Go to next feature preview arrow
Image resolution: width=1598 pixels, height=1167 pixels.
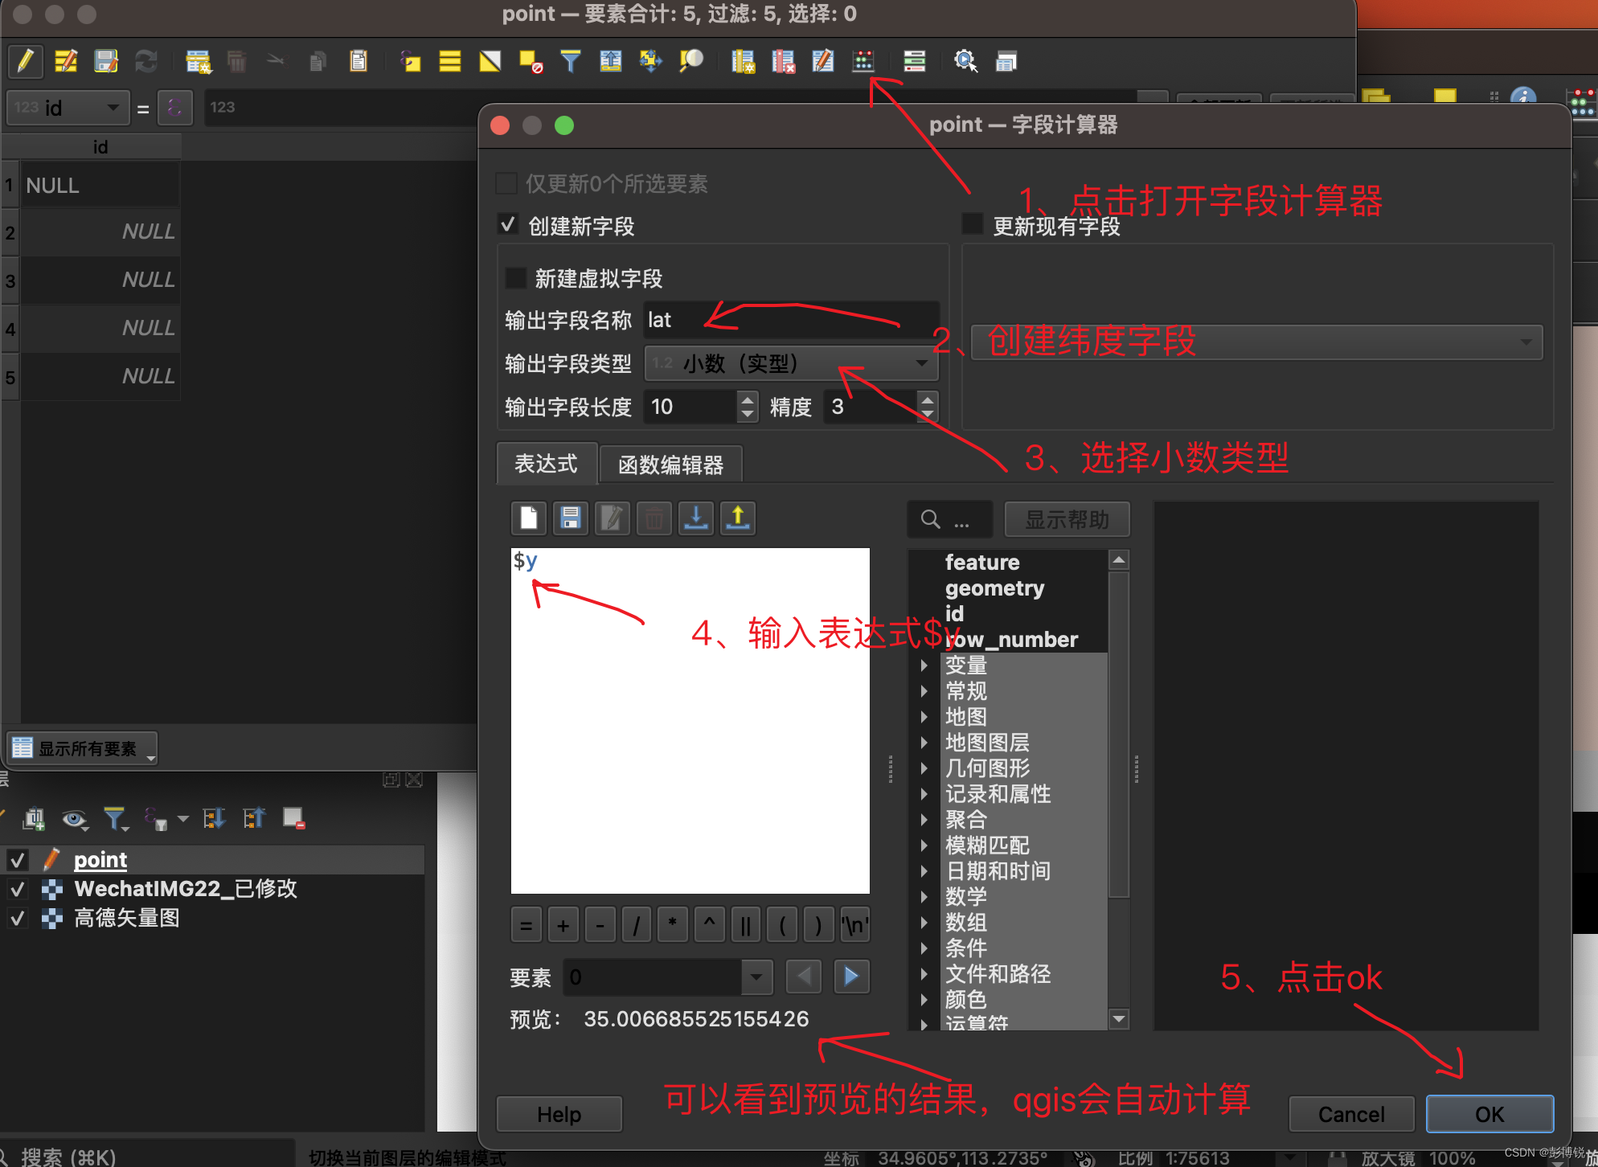[x=851, y=977]
